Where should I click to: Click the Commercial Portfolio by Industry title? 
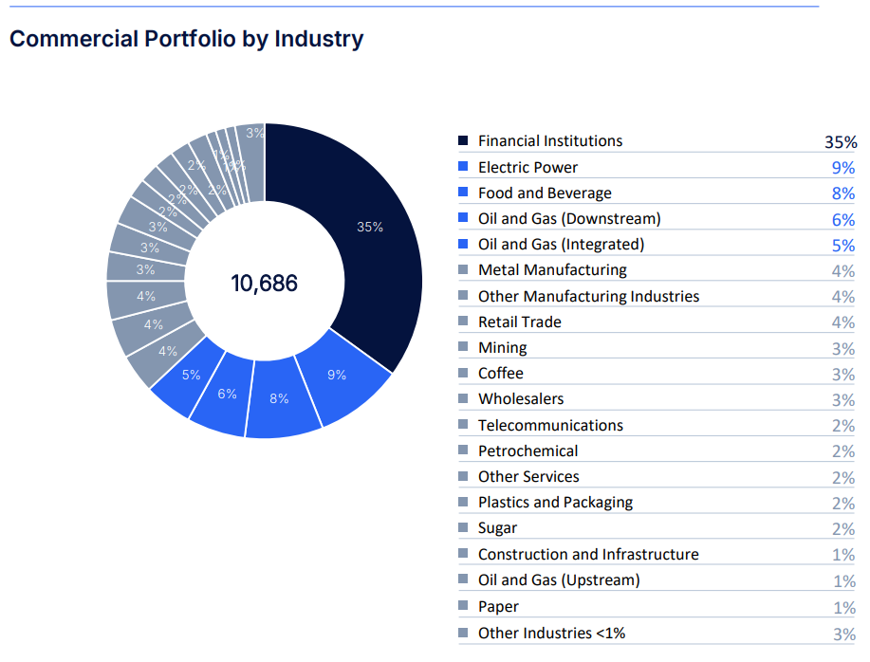click(186, 39)
